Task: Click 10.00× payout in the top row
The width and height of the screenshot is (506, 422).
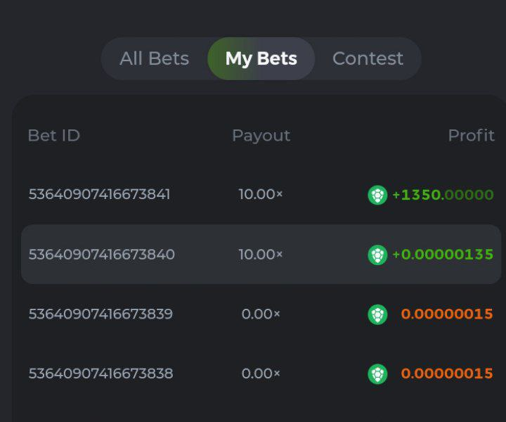Action: click(261, 194)
